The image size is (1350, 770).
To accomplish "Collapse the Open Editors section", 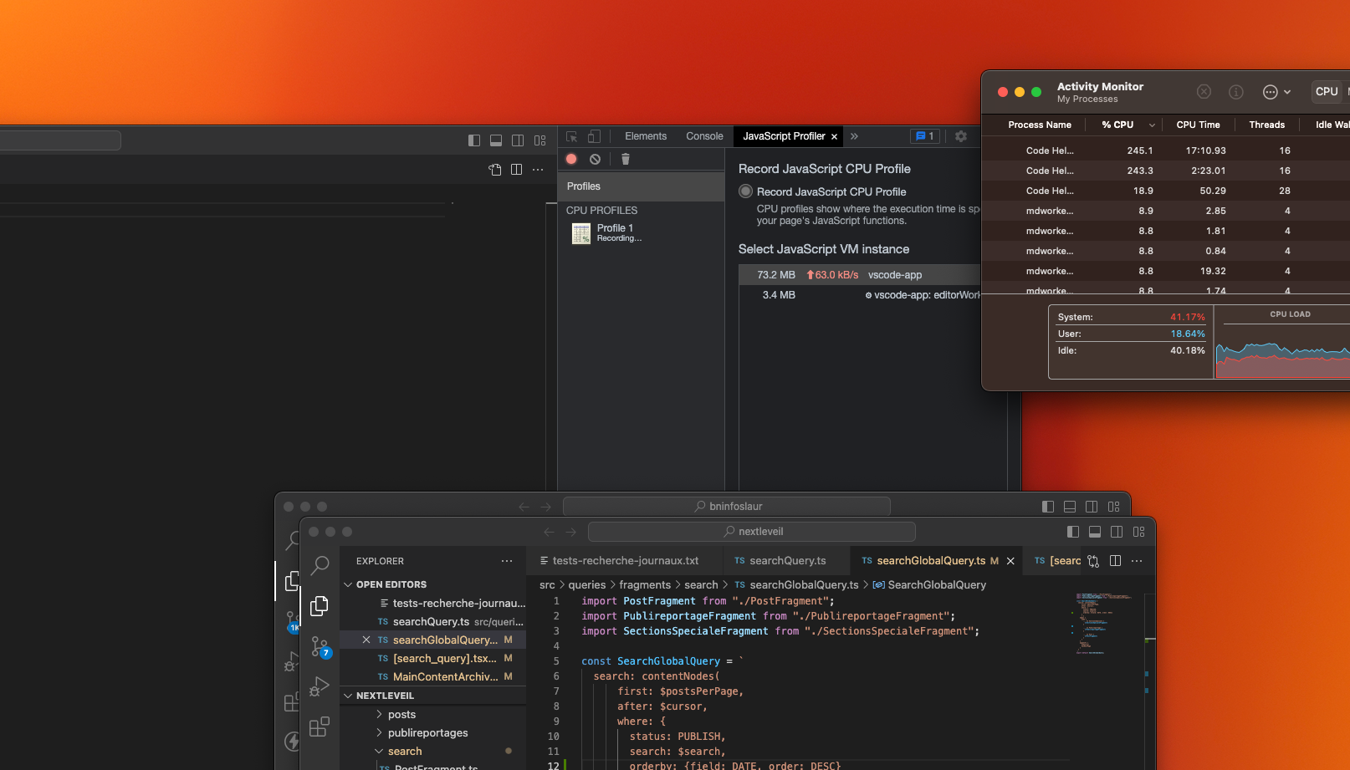I will [x=349, y=584].
